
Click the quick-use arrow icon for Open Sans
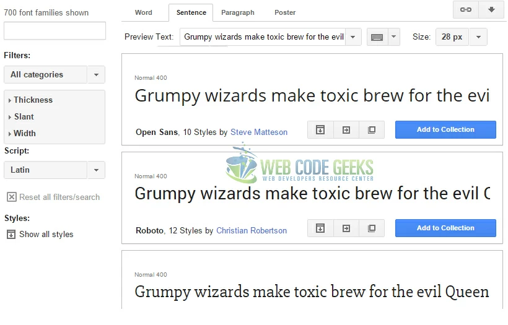(346, 130)
